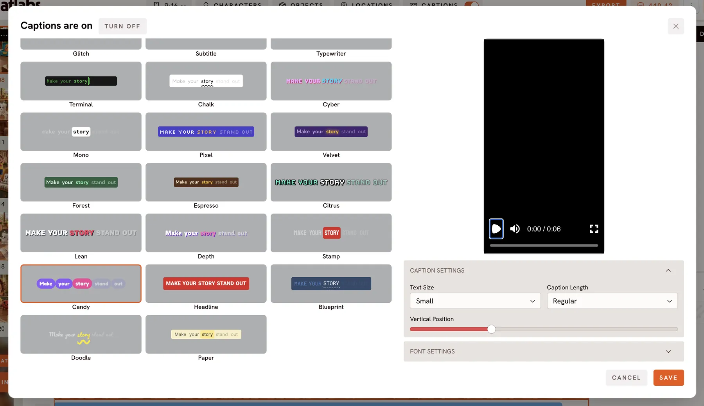Select the Blueprint caption style
The height and width of the screenshot is (406, 704).
point(331,284)
